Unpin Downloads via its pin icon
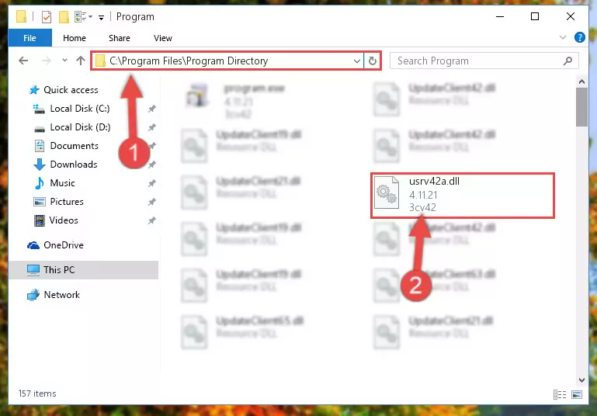This screenshot has width=597, height=416. [152, 165]
